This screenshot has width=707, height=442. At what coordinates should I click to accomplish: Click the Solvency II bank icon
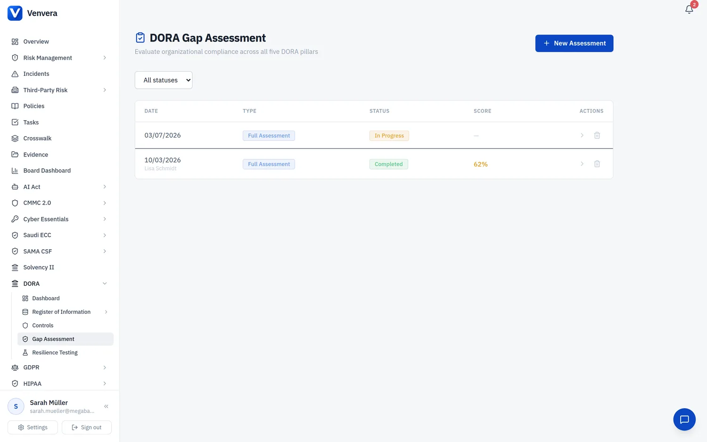click(x=15, y=267)
